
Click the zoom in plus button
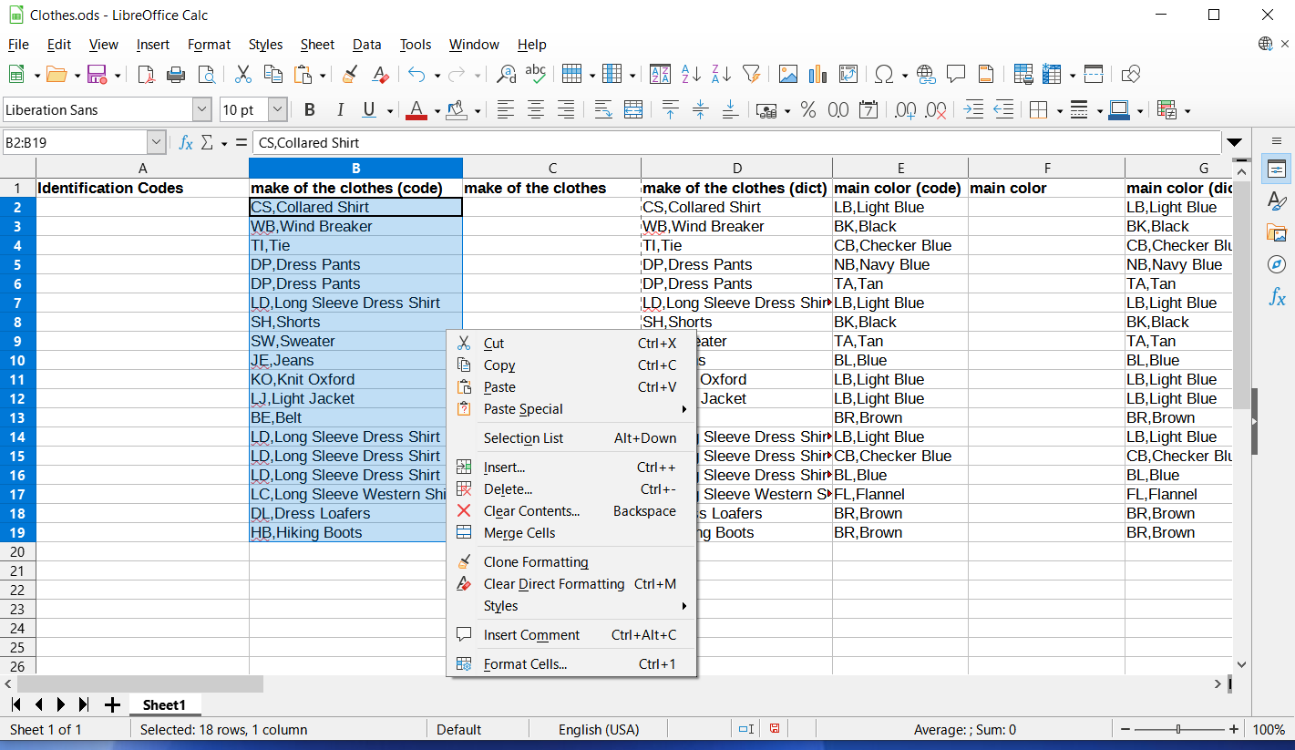point(1234,730)
